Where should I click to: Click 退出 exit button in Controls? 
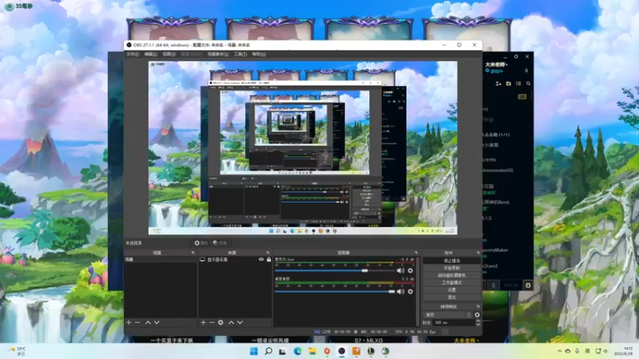451,297
